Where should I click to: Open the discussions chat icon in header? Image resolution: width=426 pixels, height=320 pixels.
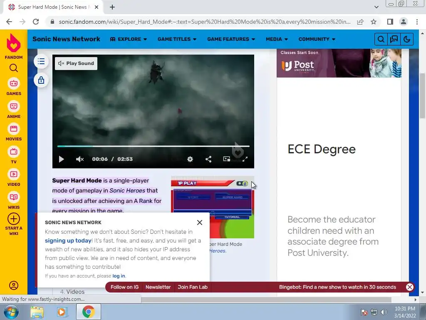point(394,39)
